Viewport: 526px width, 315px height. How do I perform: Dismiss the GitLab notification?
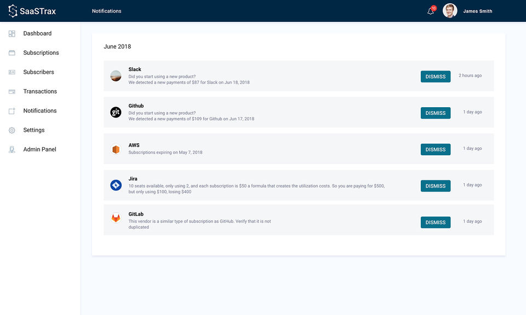tap(436, 222)
